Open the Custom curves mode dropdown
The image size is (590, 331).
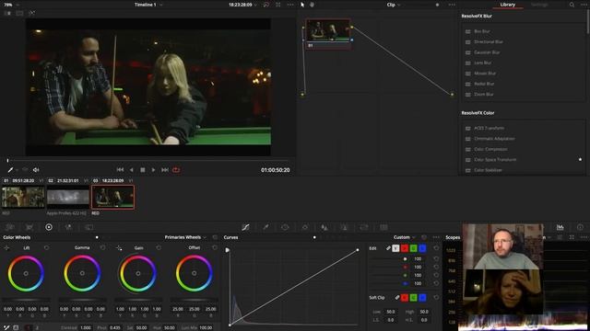pyautogui.click(x=404, y=237)
